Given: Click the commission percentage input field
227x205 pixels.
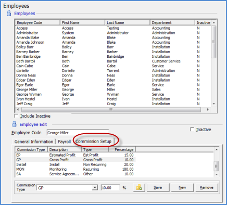Looking at the screenshot, I should tap(110, 188).
